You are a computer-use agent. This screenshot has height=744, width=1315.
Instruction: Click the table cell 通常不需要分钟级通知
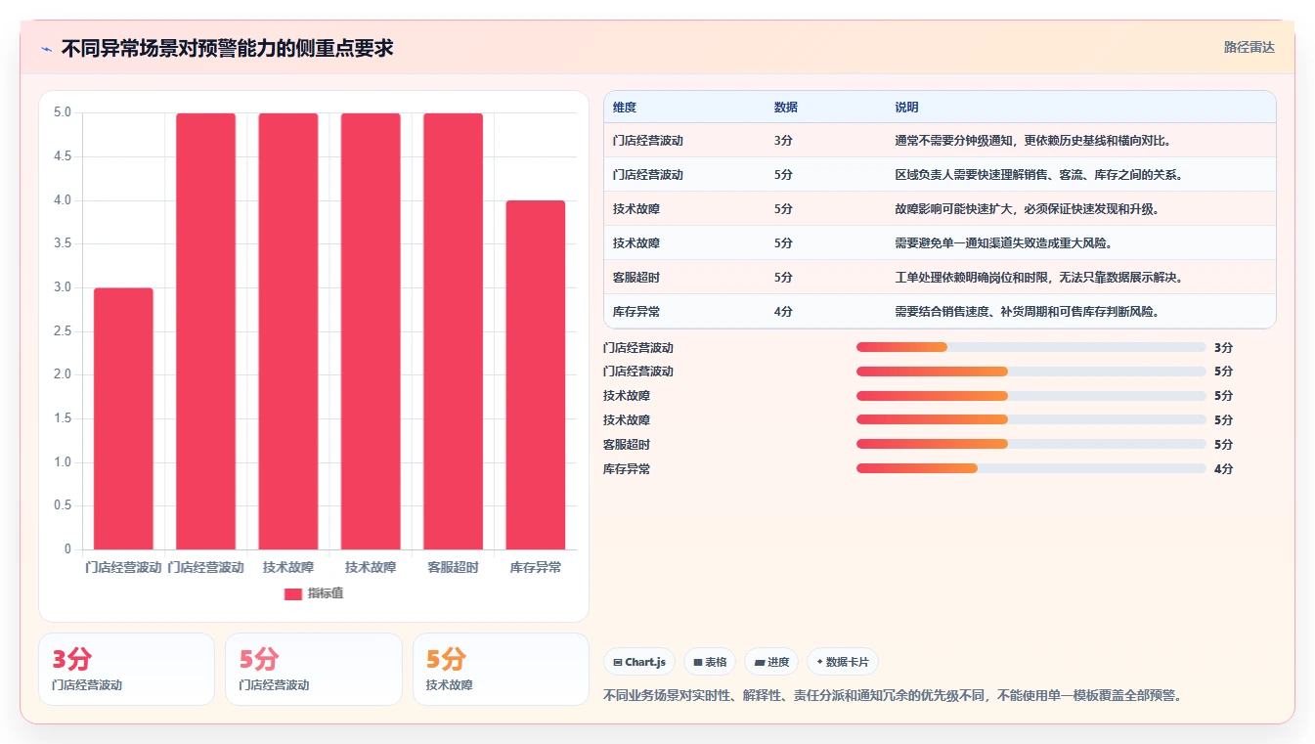(x=1032, y=141)
